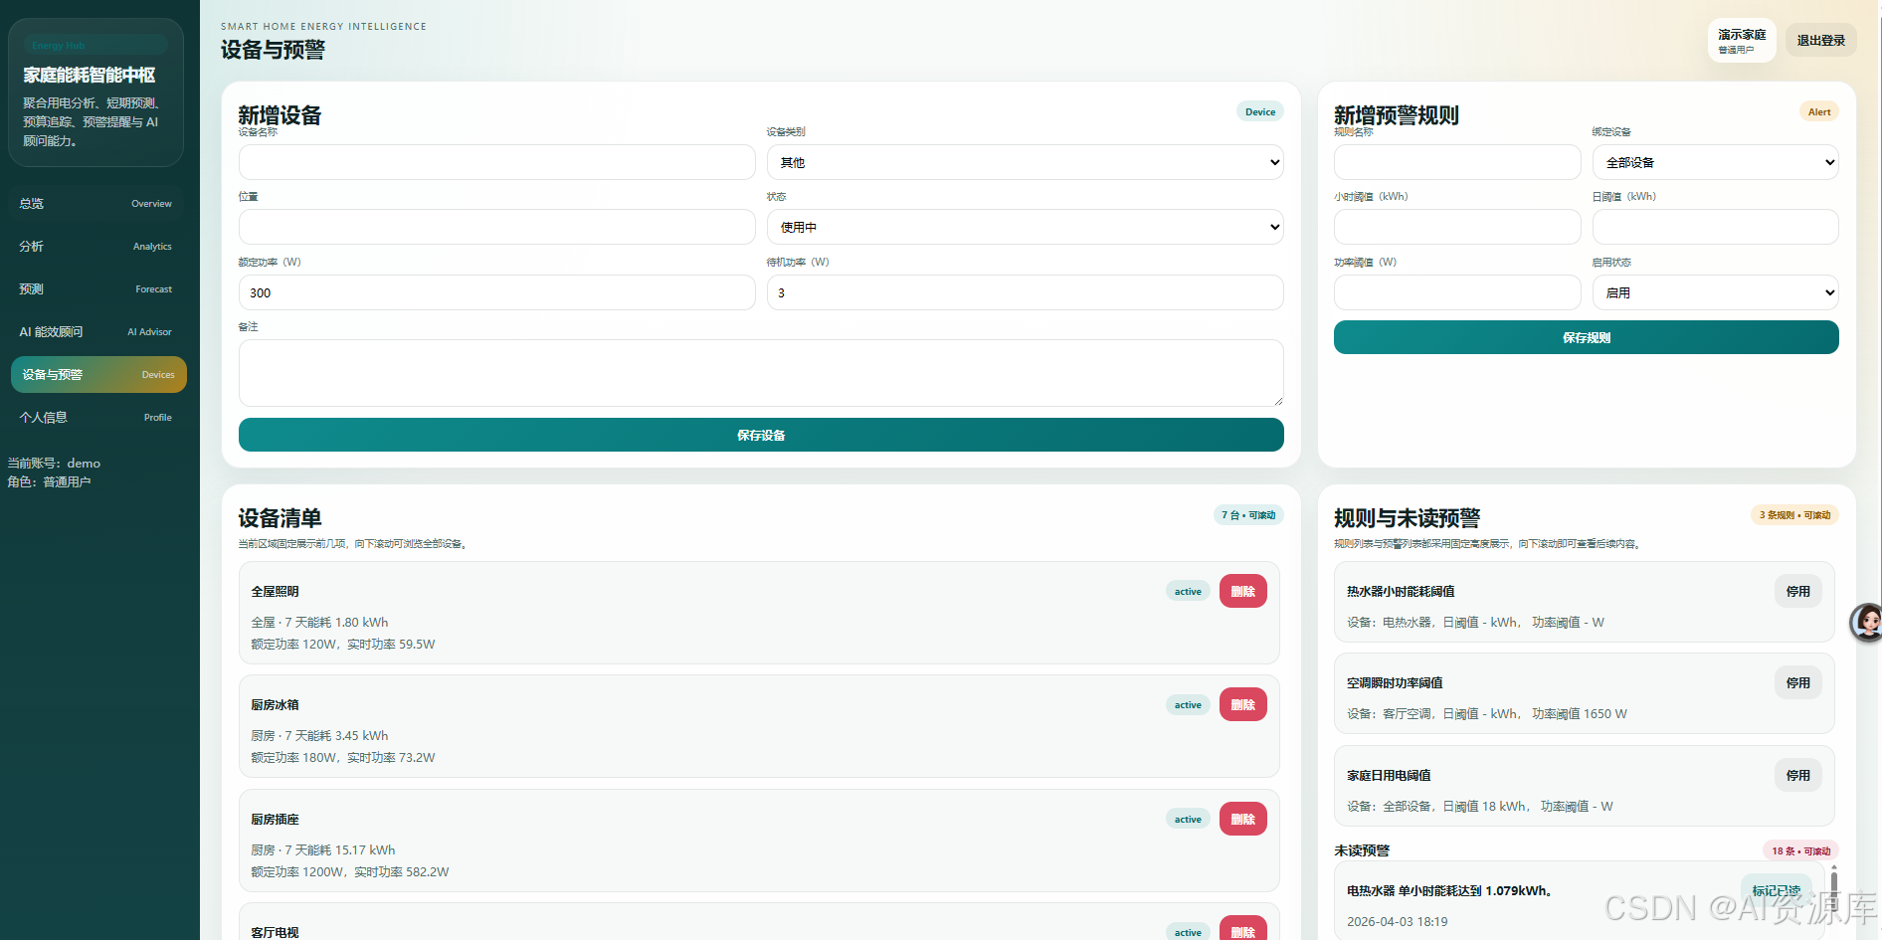Click the 保存设备 button
The image size is (1882, 940).
point(761,435)
